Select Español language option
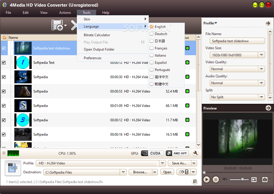The width and height of the screenshot is (274, 194). (x=166, y=62)
